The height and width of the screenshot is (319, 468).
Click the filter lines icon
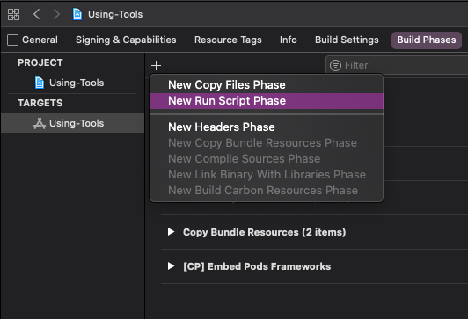point(335,65)
